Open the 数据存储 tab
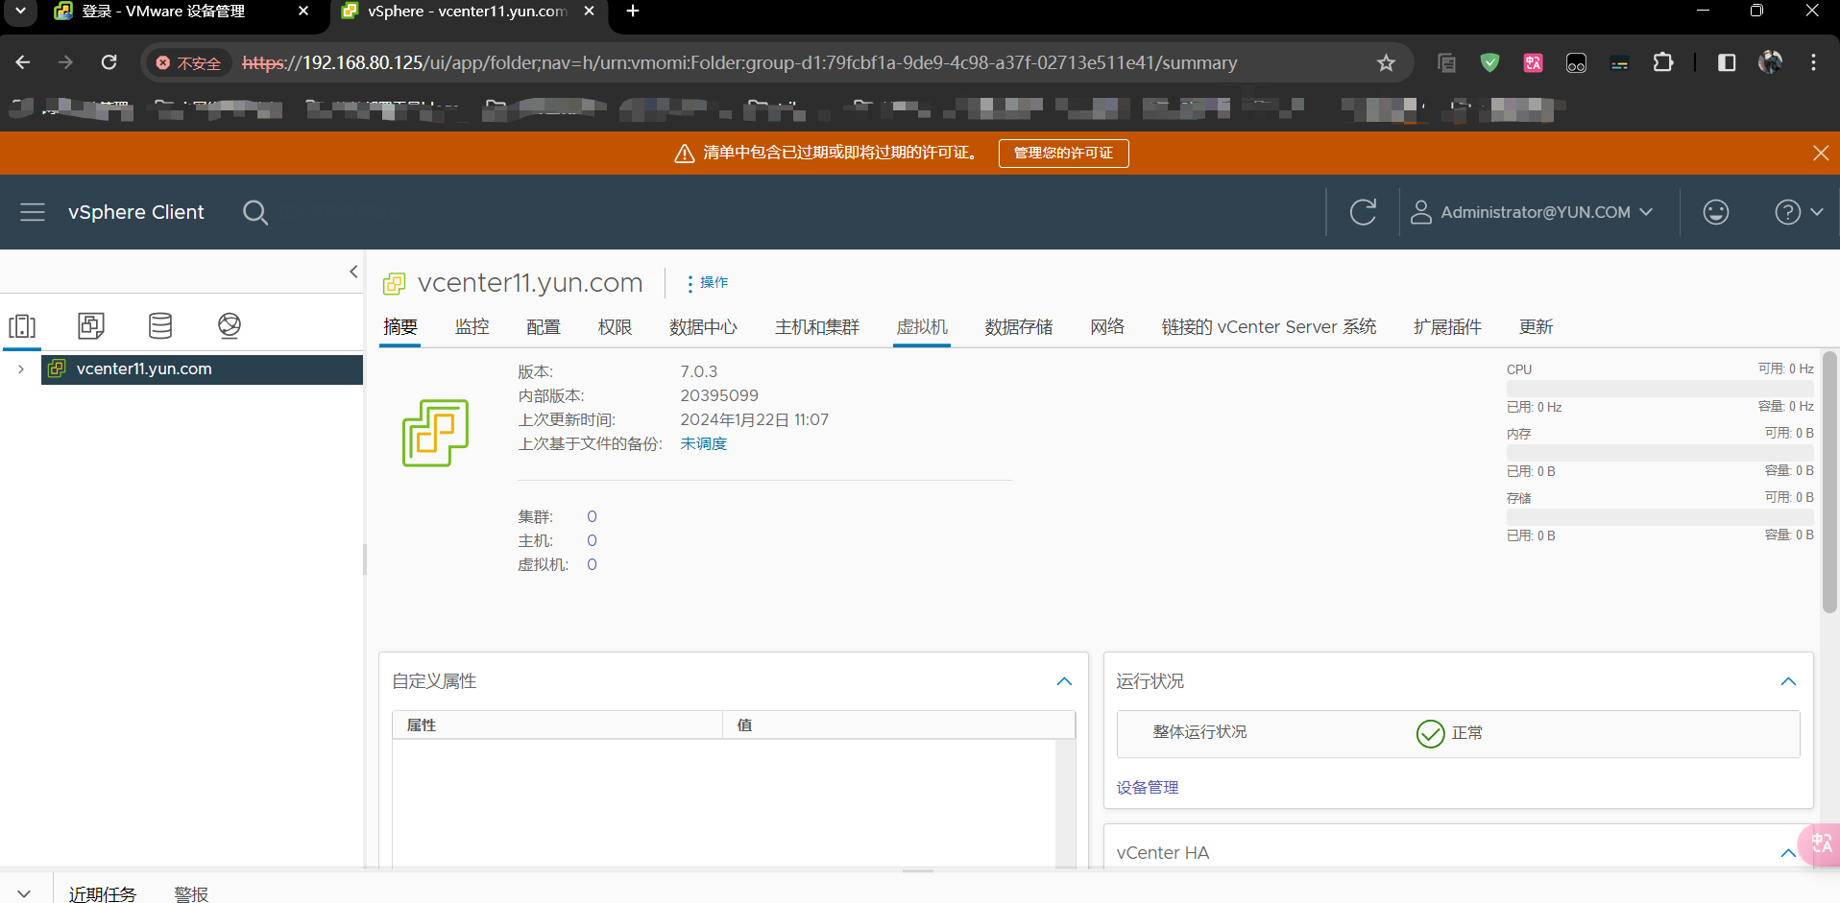The height and width of the screenshot is (903, 1840). point(1019,327)
